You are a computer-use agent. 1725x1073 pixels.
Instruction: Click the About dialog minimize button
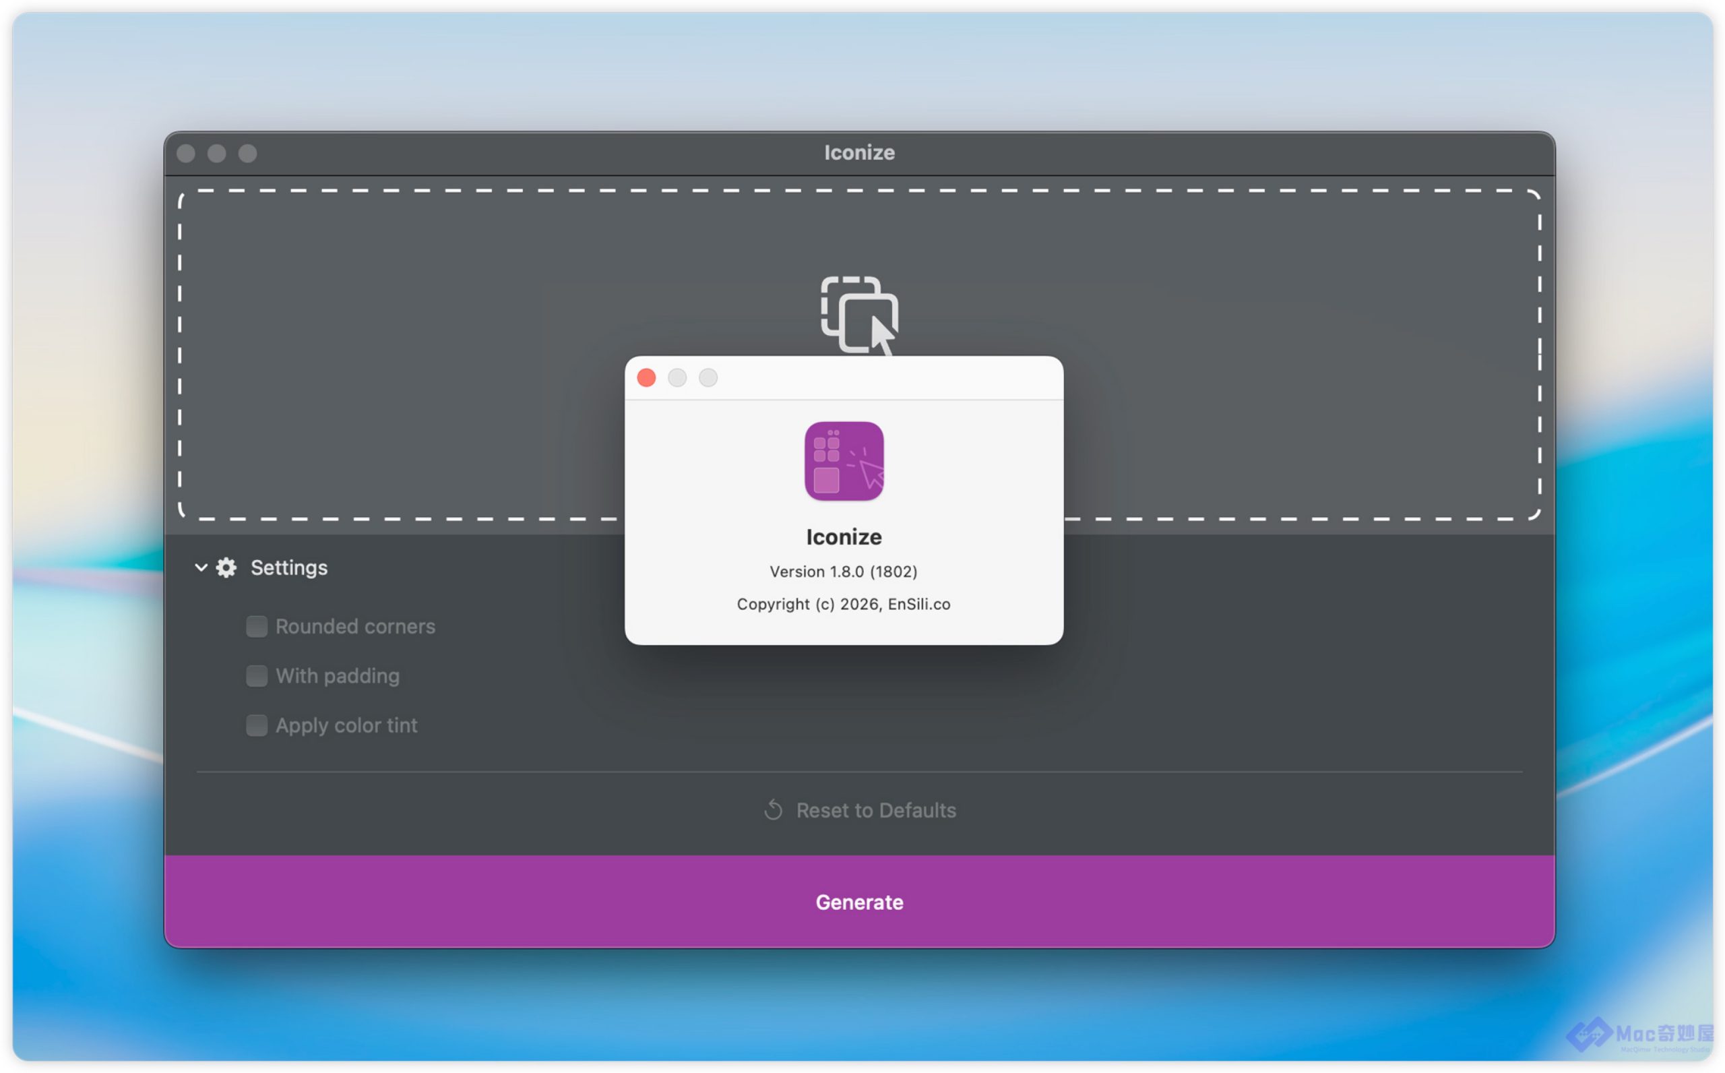tap(677, 377)
